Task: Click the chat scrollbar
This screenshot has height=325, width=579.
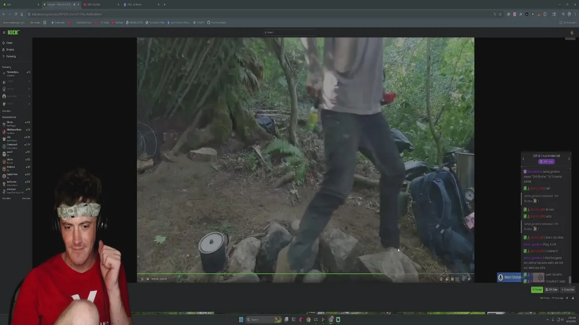Action: 570,279
